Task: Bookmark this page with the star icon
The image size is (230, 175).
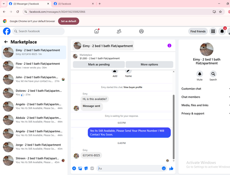Action: [220, 11]
